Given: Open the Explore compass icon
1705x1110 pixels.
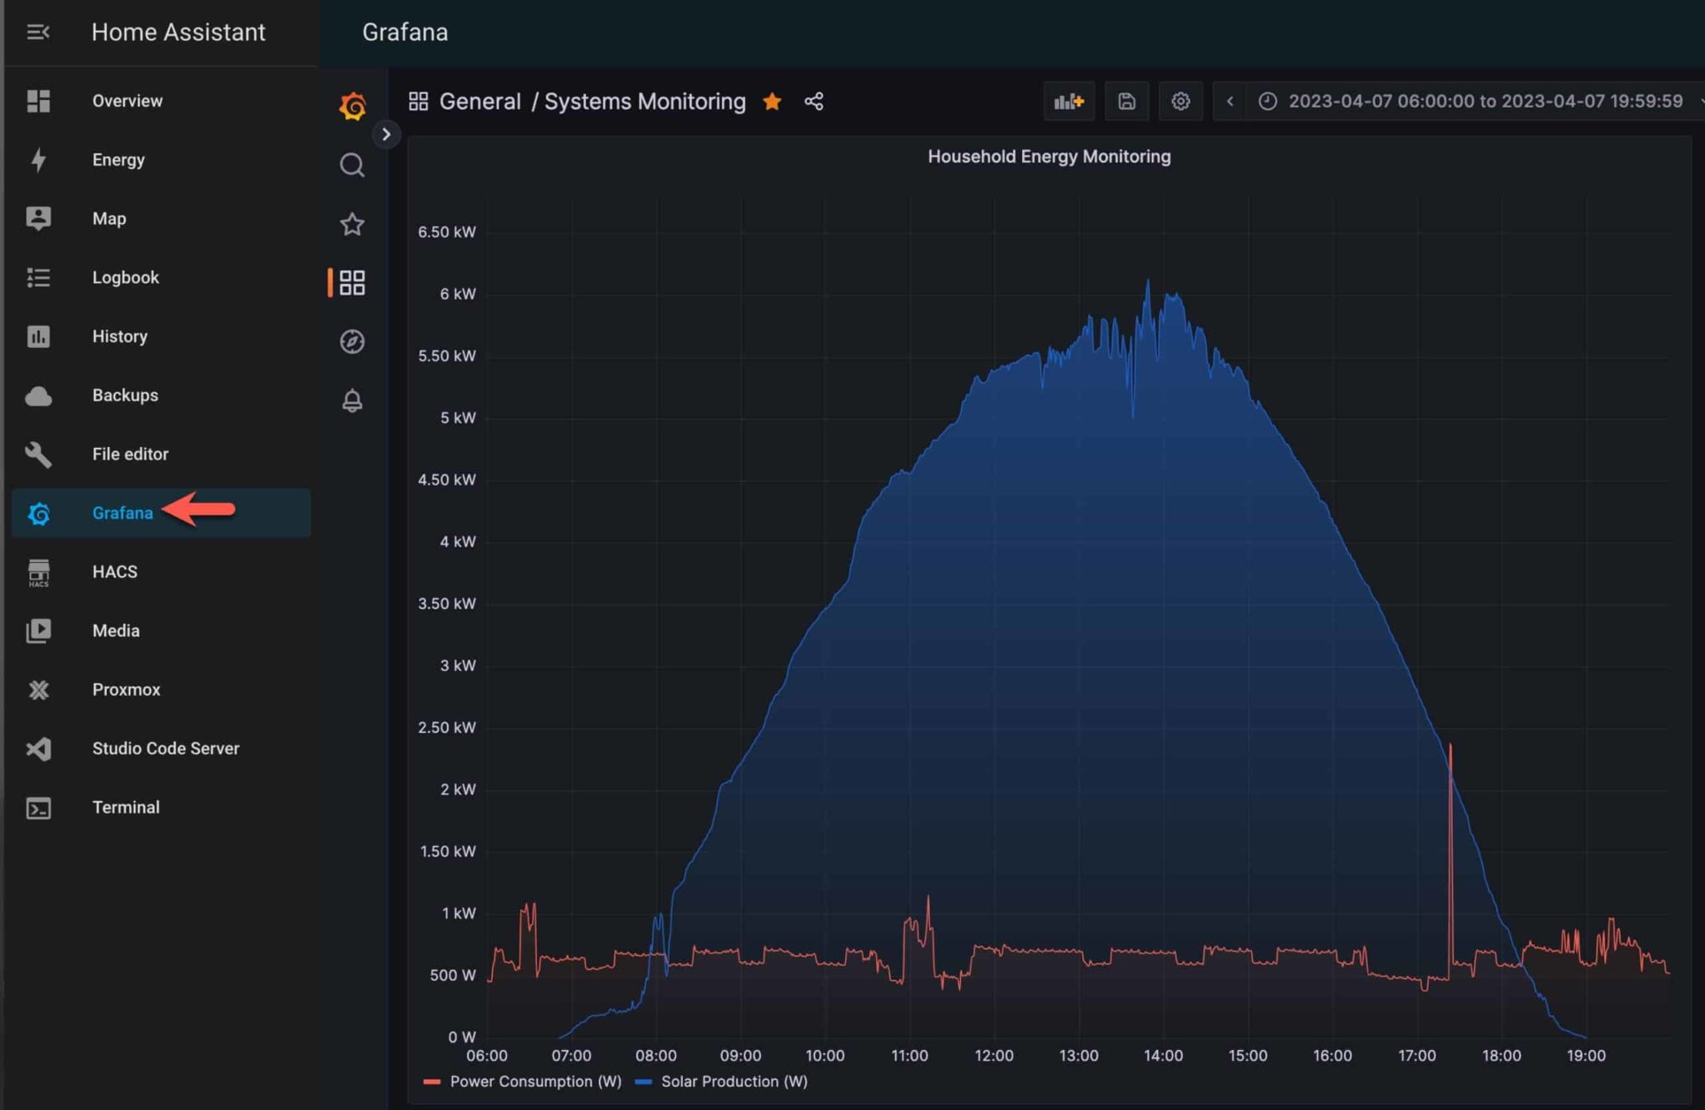Looking at the screenshot, I should (x=351, y=341).
